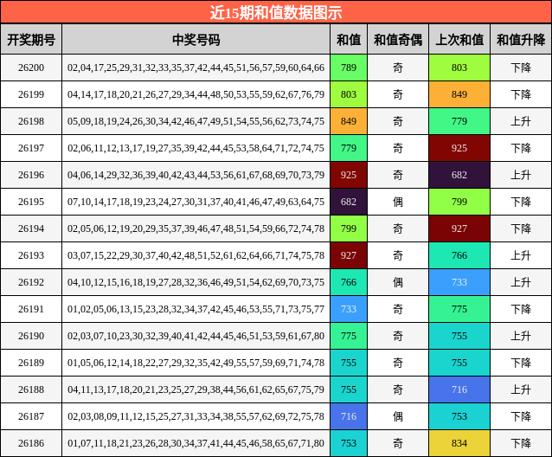552x457 pixels.
Task: Click winning numbers row starting 02,05,06,12,19
Action: pyautogui.click(x=196, y=228)
